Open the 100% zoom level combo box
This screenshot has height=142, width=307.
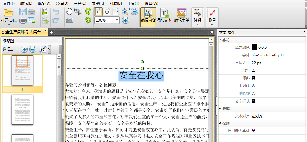pyautogui.click(x=107, y=20)
